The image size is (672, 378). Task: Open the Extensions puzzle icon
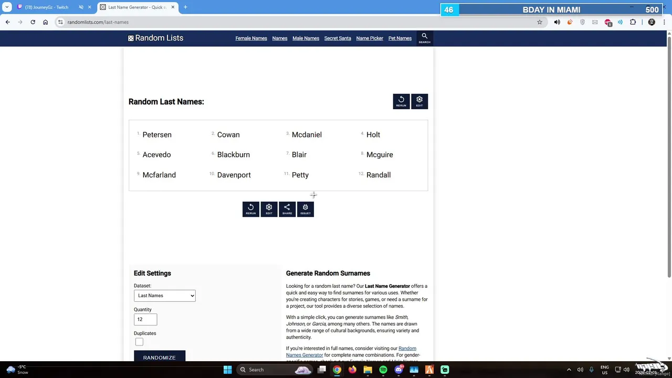633,22
